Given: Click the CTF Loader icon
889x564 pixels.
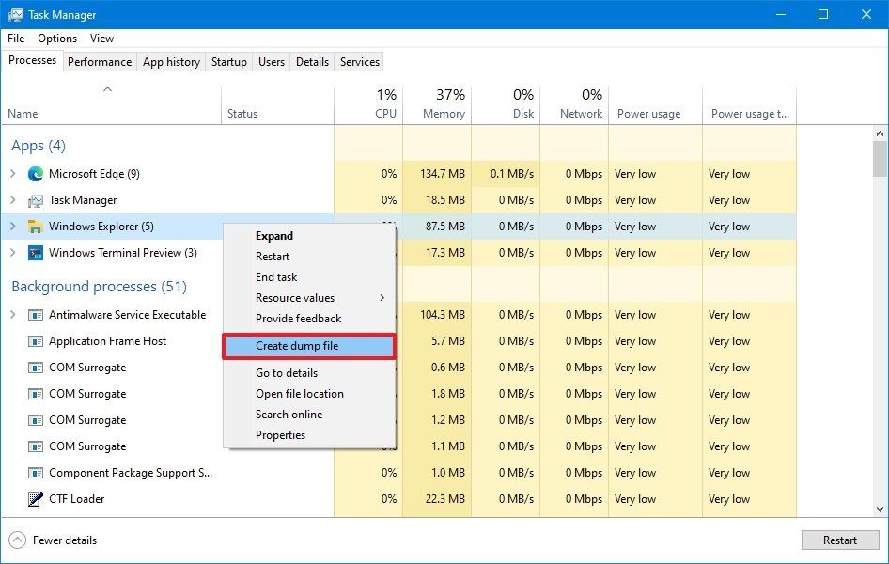Looking at the screenshot, I should click(36, 498).
